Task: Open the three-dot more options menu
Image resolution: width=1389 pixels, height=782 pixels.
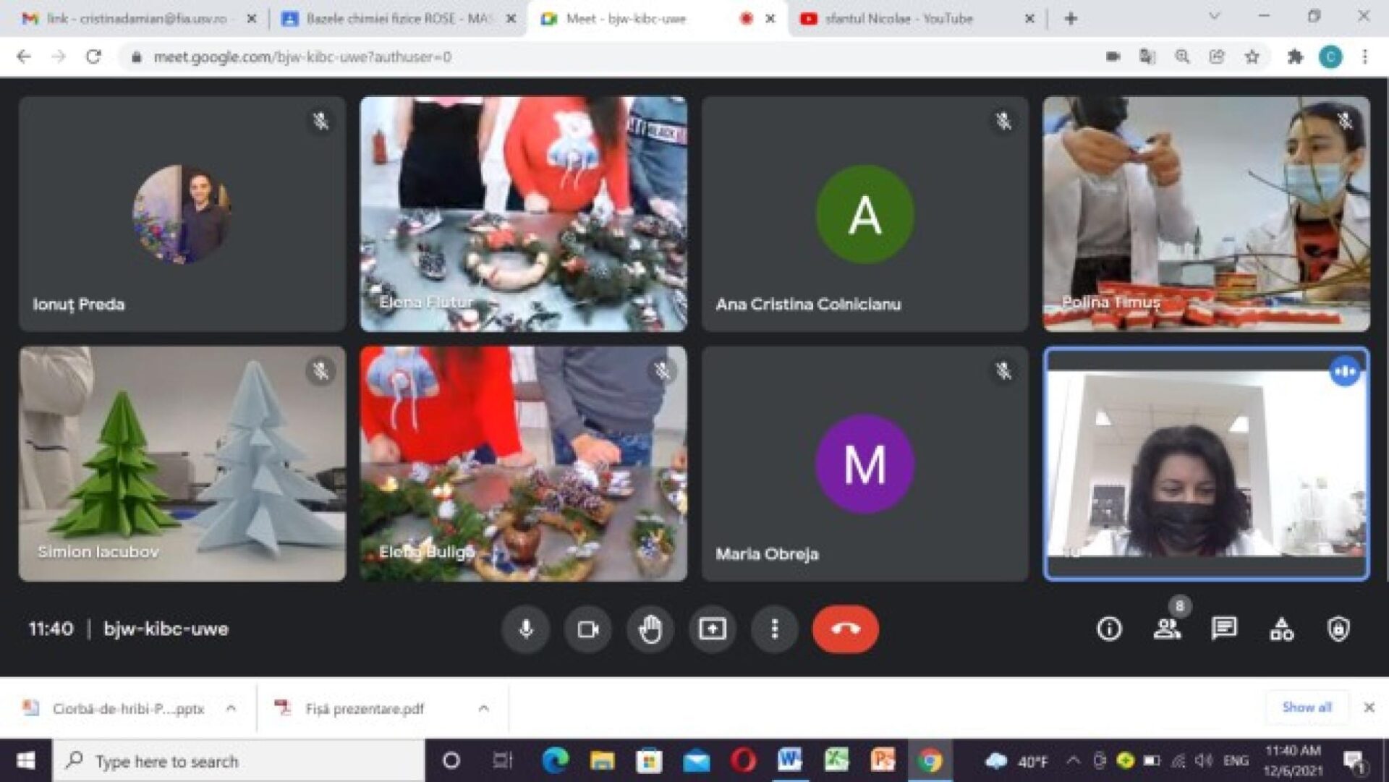Action: (774, 629)
